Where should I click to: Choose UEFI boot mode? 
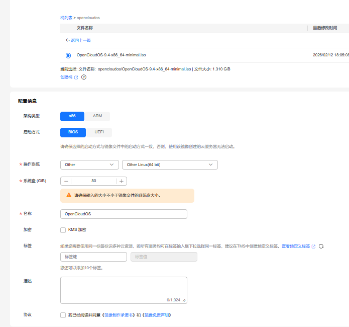(99, 132)
